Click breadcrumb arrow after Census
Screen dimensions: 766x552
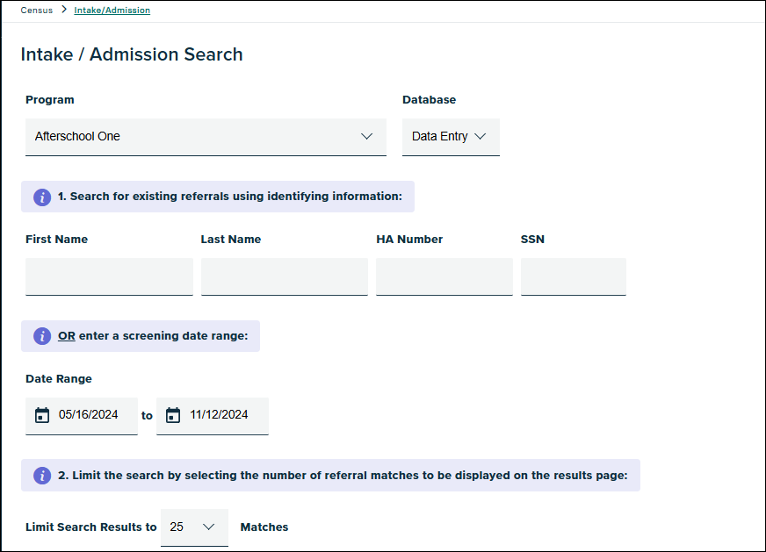64,11
